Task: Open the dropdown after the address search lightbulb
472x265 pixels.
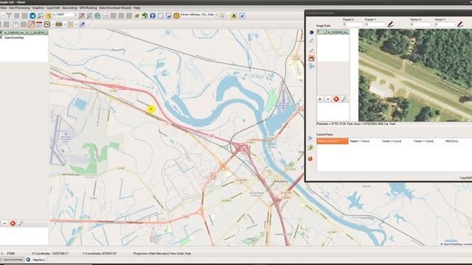Action: 228,15
